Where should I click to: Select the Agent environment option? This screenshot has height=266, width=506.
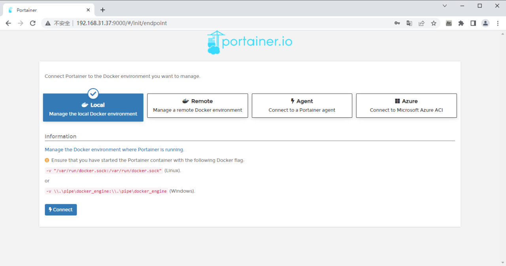point(302,106)
